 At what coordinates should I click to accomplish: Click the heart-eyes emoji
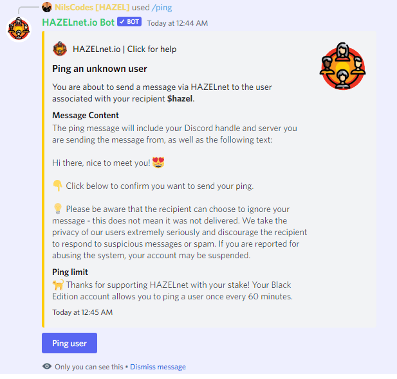coord(158,163)
